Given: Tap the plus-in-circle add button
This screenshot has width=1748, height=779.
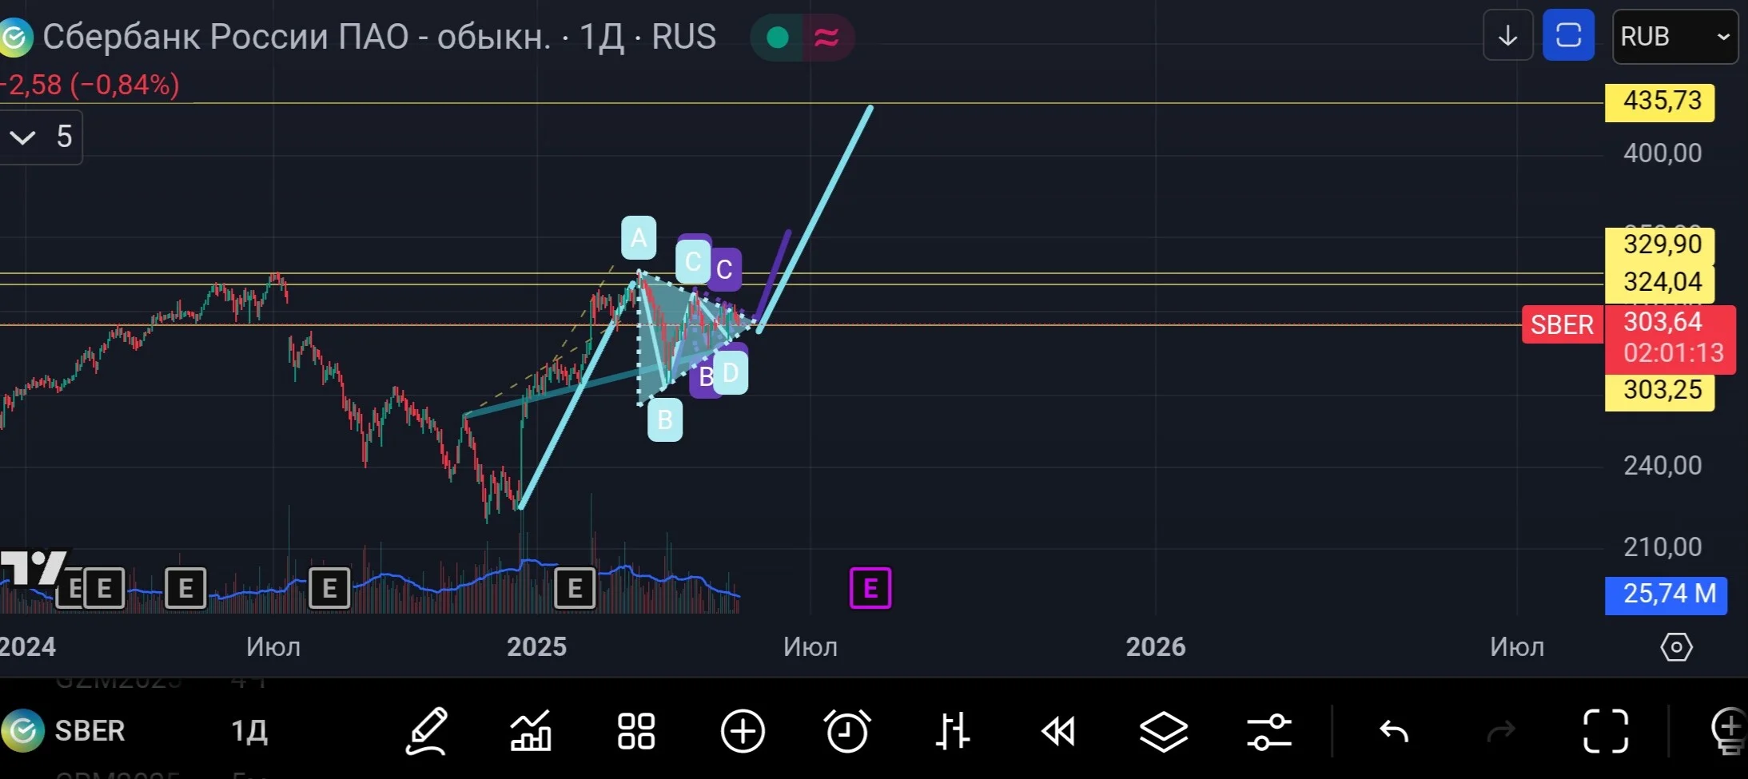Looking at the screenshot, I should click(743, 731).
